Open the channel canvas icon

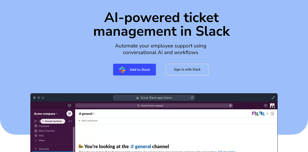(272, 114)
